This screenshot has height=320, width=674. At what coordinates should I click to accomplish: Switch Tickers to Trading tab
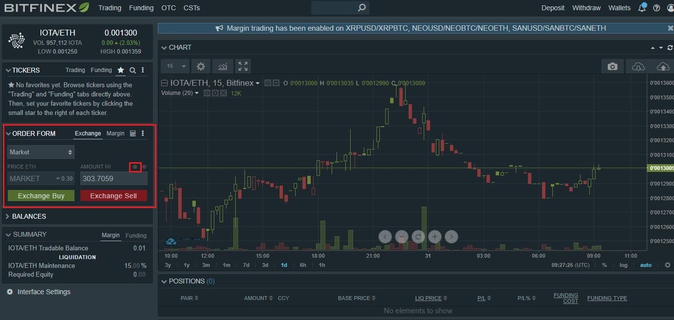click(75, 70)
